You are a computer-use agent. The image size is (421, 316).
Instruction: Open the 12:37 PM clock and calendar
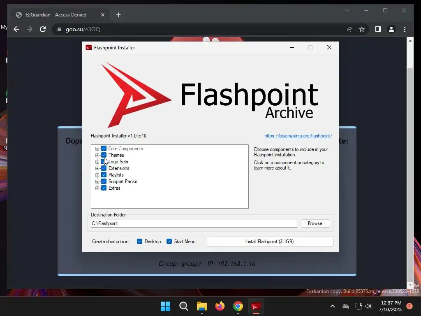click(x=390, y=306)
